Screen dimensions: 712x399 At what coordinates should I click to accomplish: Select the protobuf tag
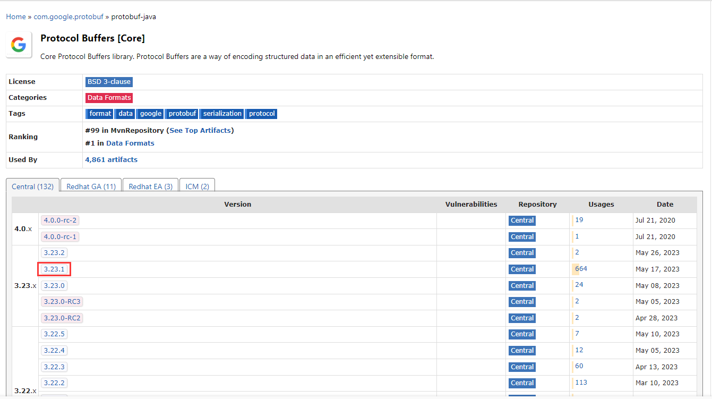pos(182,114)
